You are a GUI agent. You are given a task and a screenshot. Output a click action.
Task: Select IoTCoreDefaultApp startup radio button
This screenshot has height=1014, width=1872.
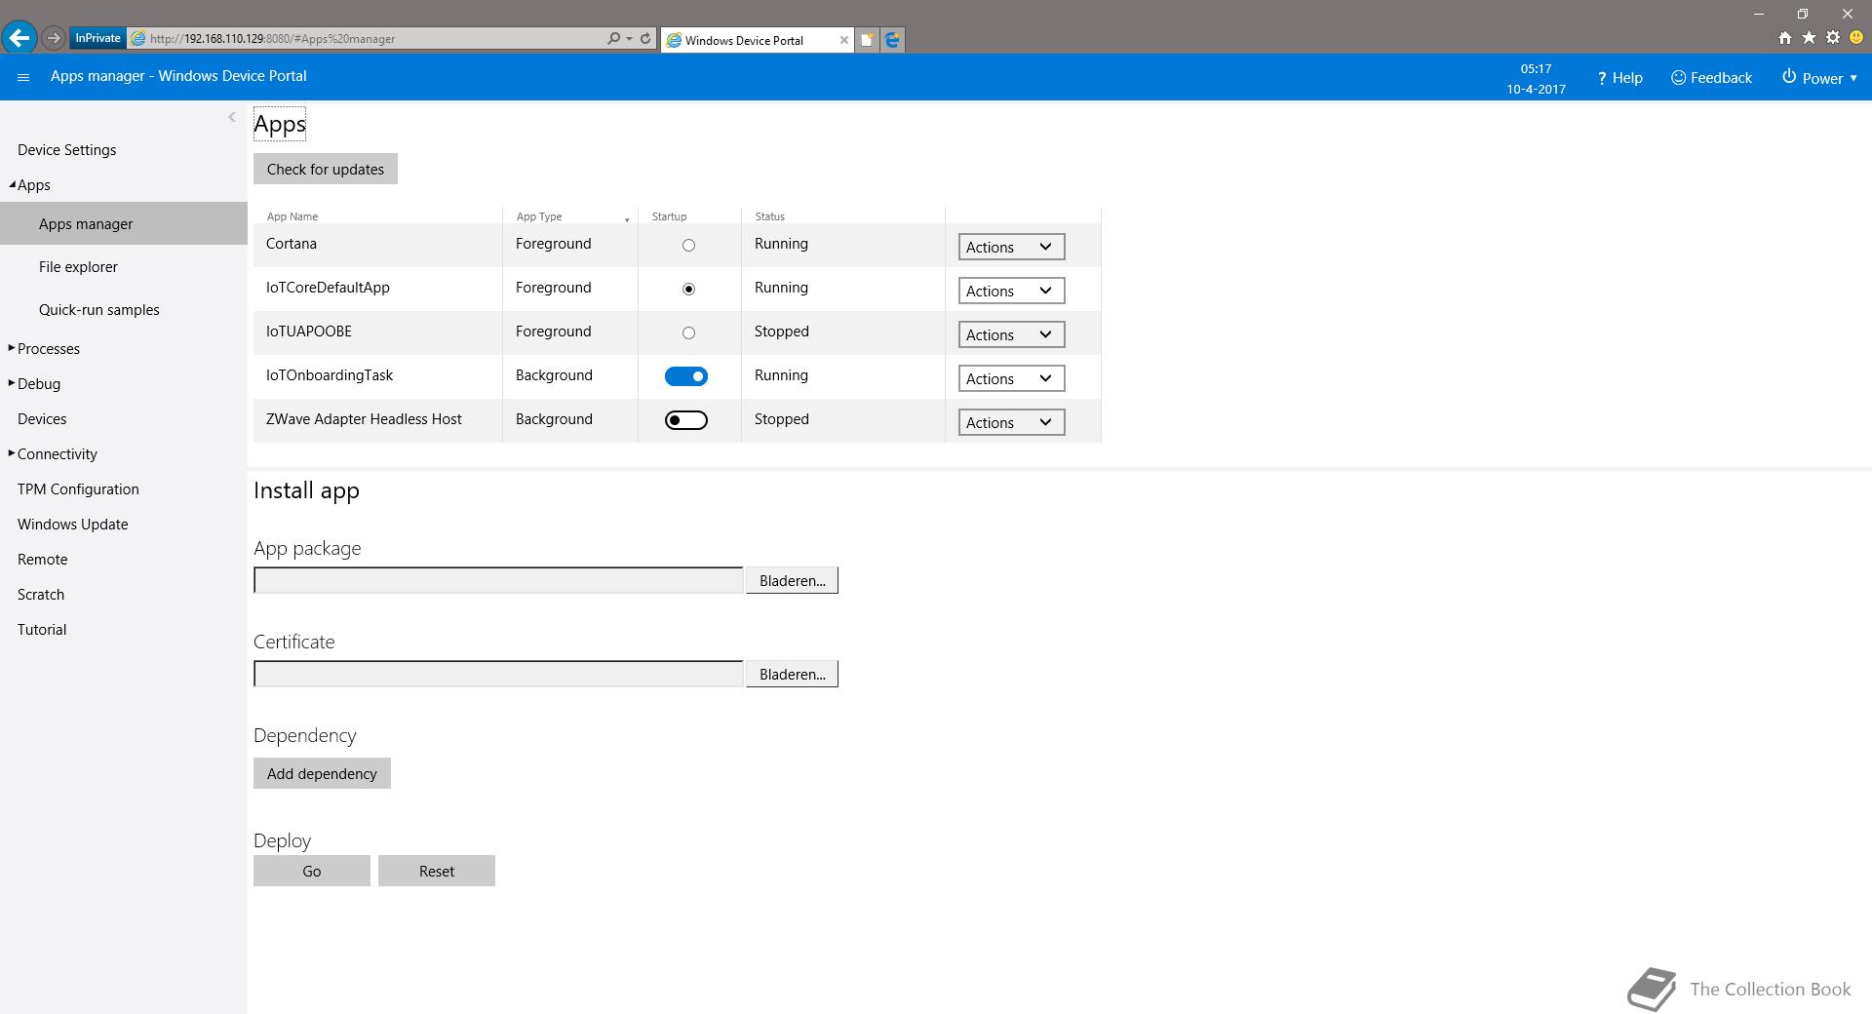tap(688, 290)
